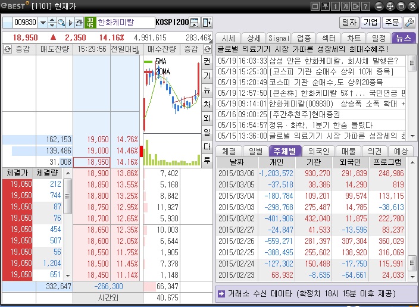419x307 pixels.
Task: Click the 가 font size icon in title bar
Action: [345, 6]
